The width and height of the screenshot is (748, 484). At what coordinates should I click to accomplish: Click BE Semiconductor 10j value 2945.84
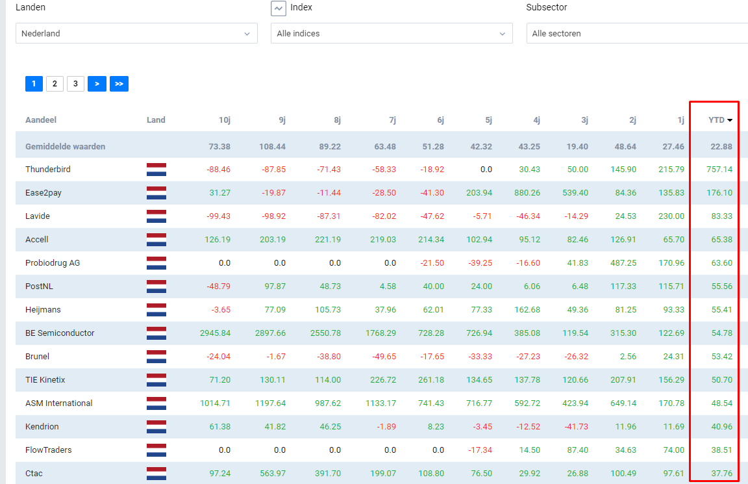[215, 333]
